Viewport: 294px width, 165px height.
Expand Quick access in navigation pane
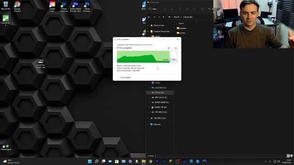click(x=148, y=25)
